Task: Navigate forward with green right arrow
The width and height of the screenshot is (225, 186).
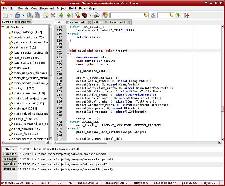Action: pyautogui.click(x=69, y=15)
